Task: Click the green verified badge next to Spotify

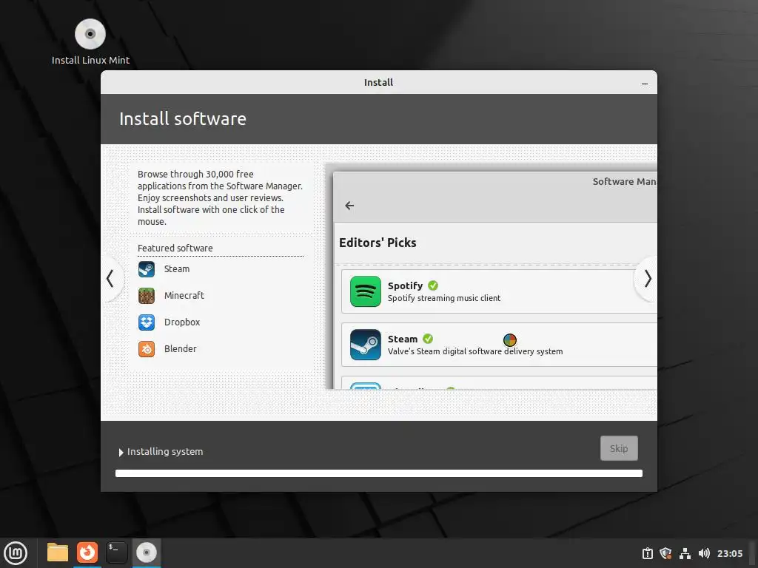Action: (x=433, y=285)
